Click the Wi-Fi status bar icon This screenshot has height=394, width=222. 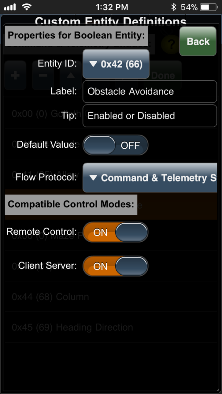coord(27,7)
